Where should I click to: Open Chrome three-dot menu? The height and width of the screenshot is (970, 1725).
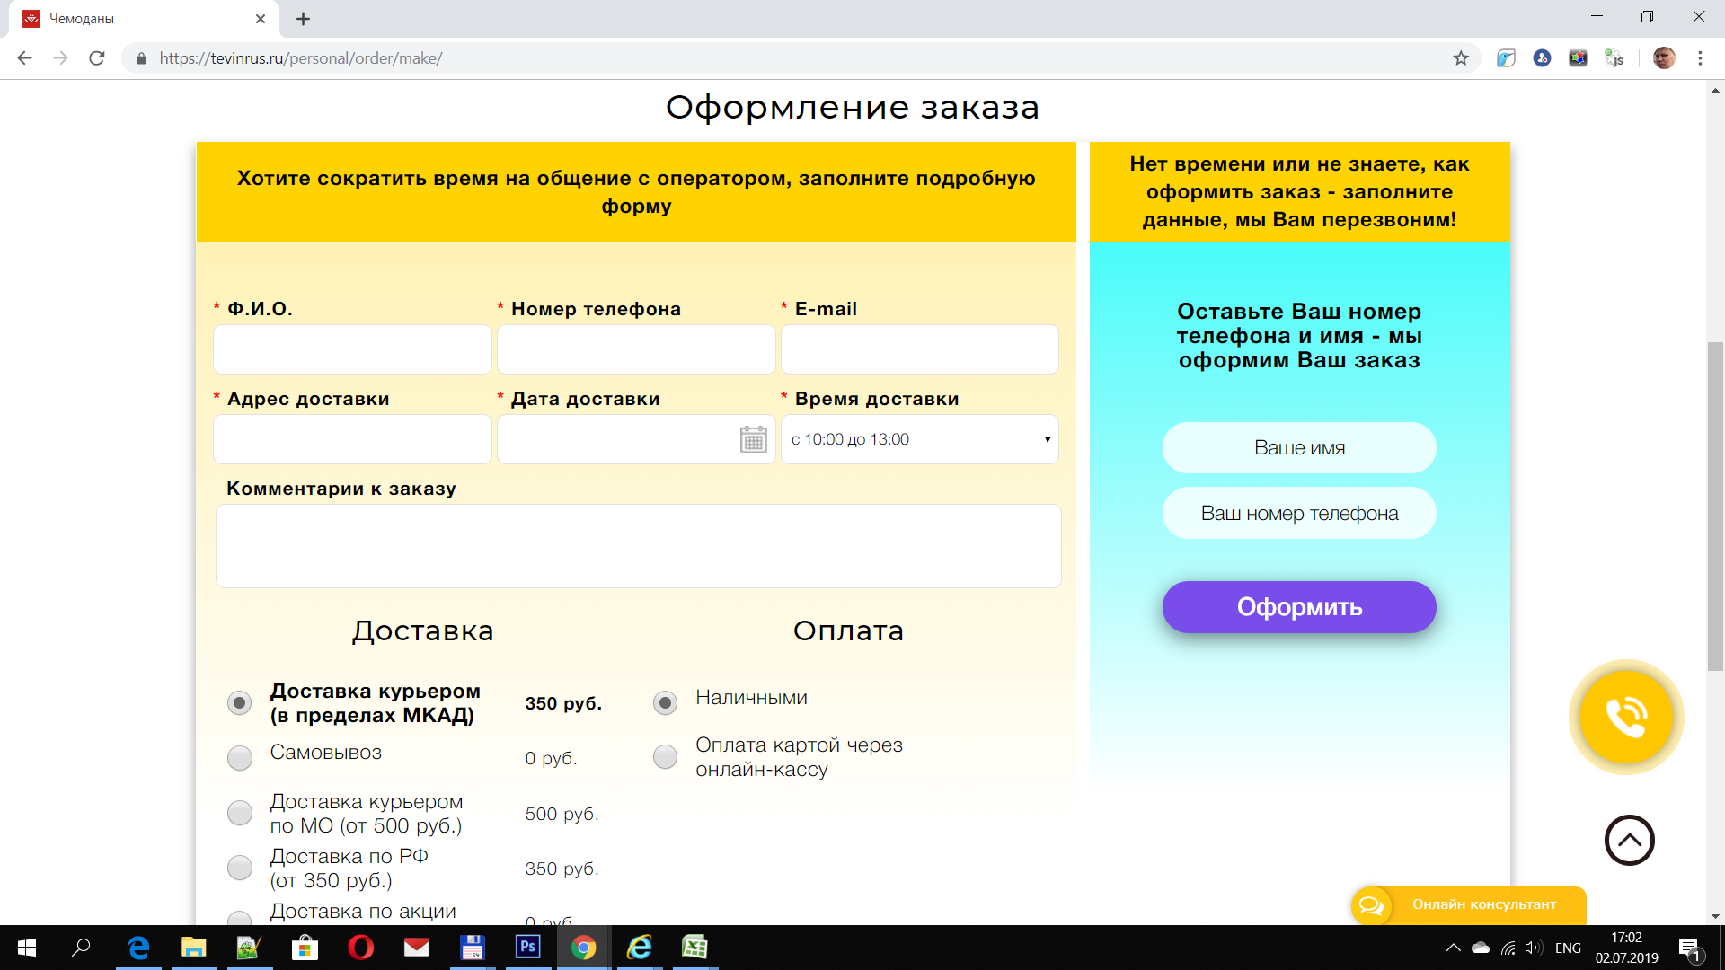coord(1700,58)
